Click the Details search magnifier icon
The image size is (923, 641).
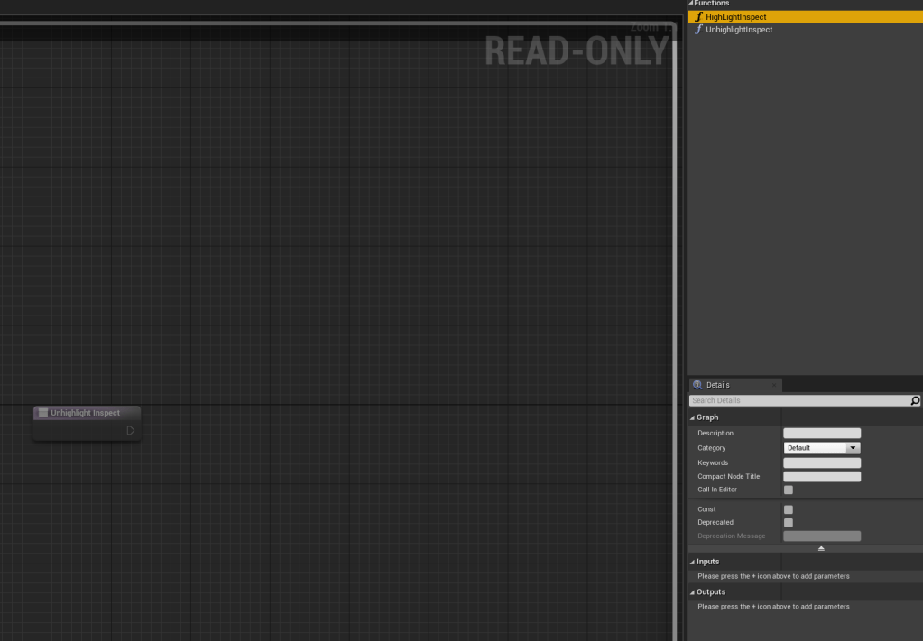click(x=915, y=401)
